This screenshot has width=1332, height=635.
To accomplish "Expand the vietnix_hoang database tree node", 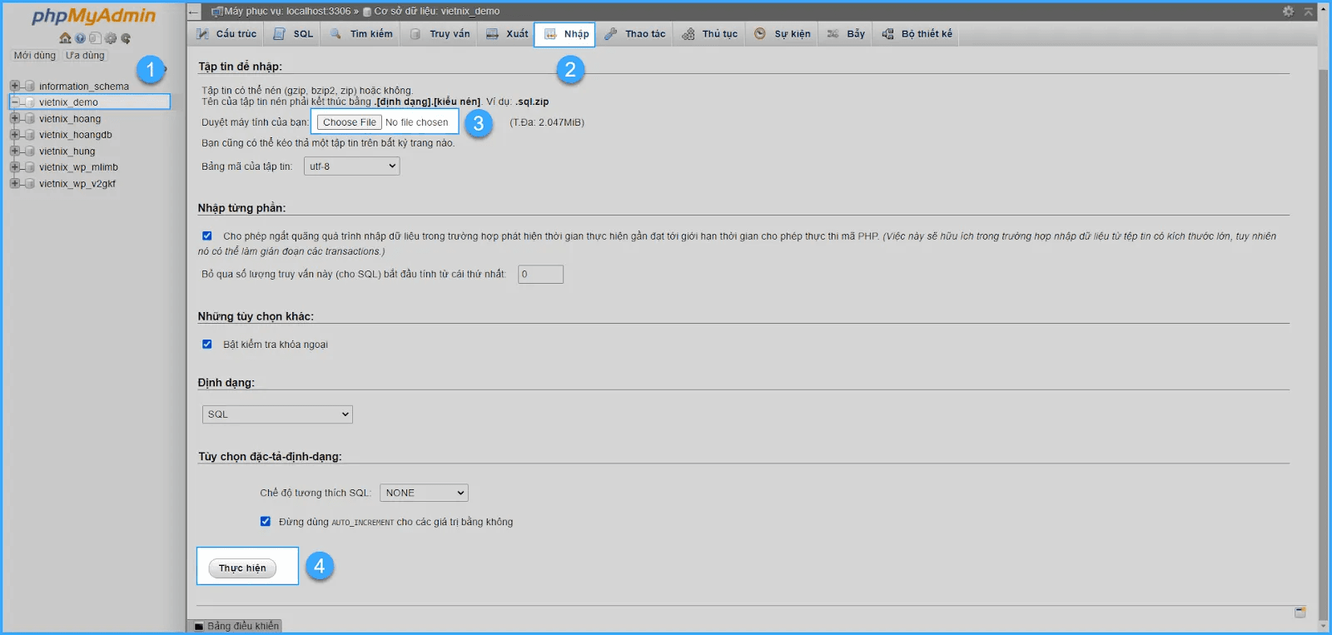I will (14, 119).
